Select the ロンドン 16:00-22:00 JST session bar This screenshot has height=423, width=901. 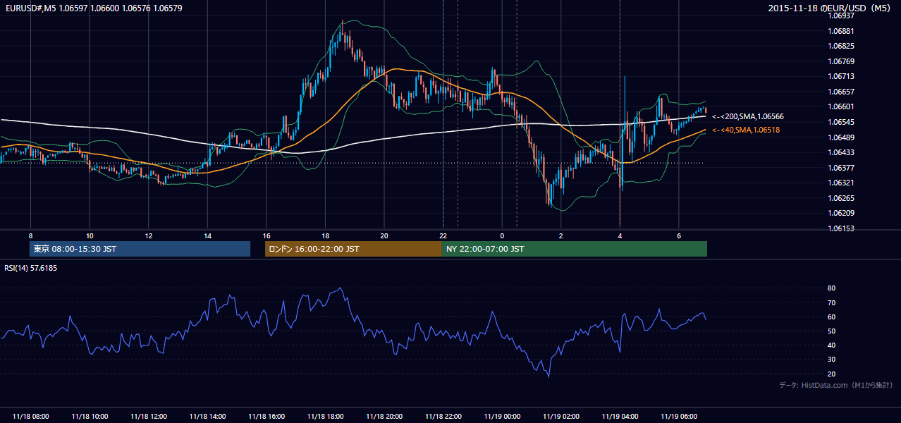pos(353,249)
